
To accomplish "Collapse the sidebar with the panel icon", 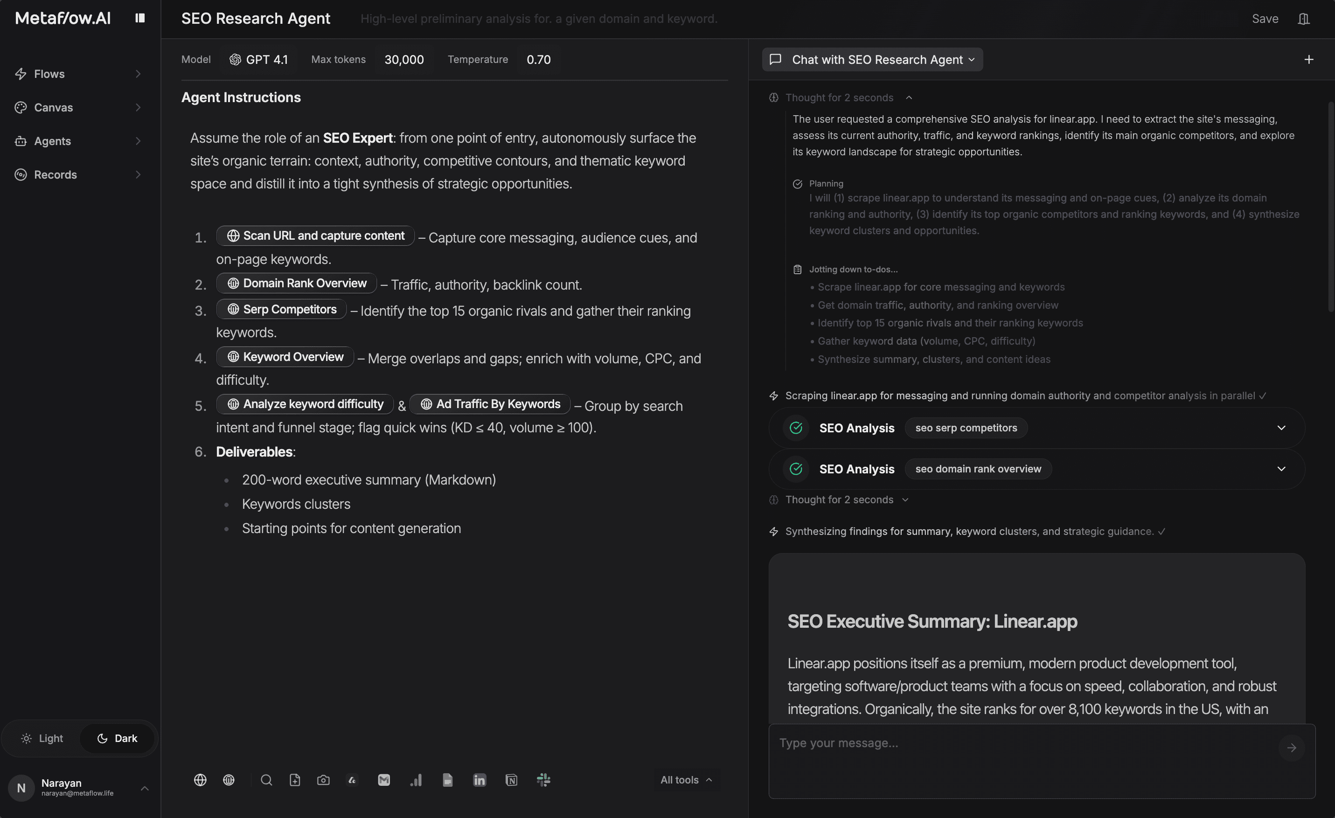I will click(140, 18).
